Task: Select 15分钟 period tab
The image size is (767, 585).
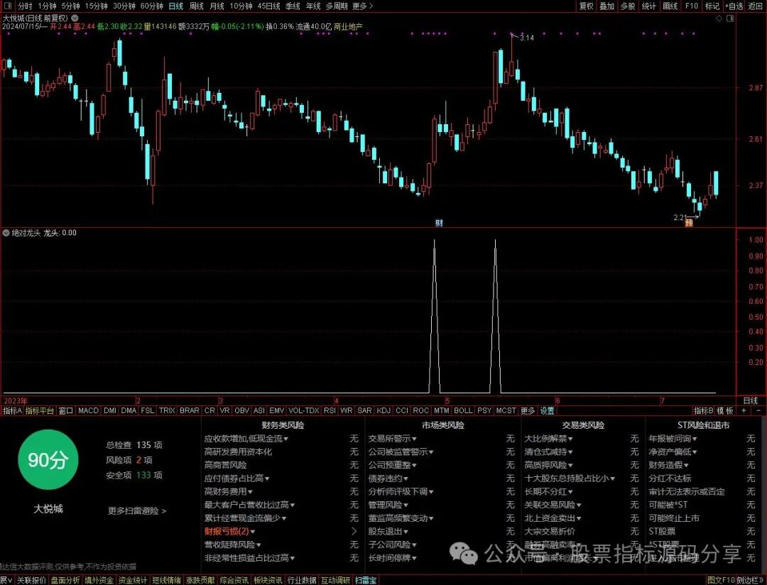Action: (96, 6)
